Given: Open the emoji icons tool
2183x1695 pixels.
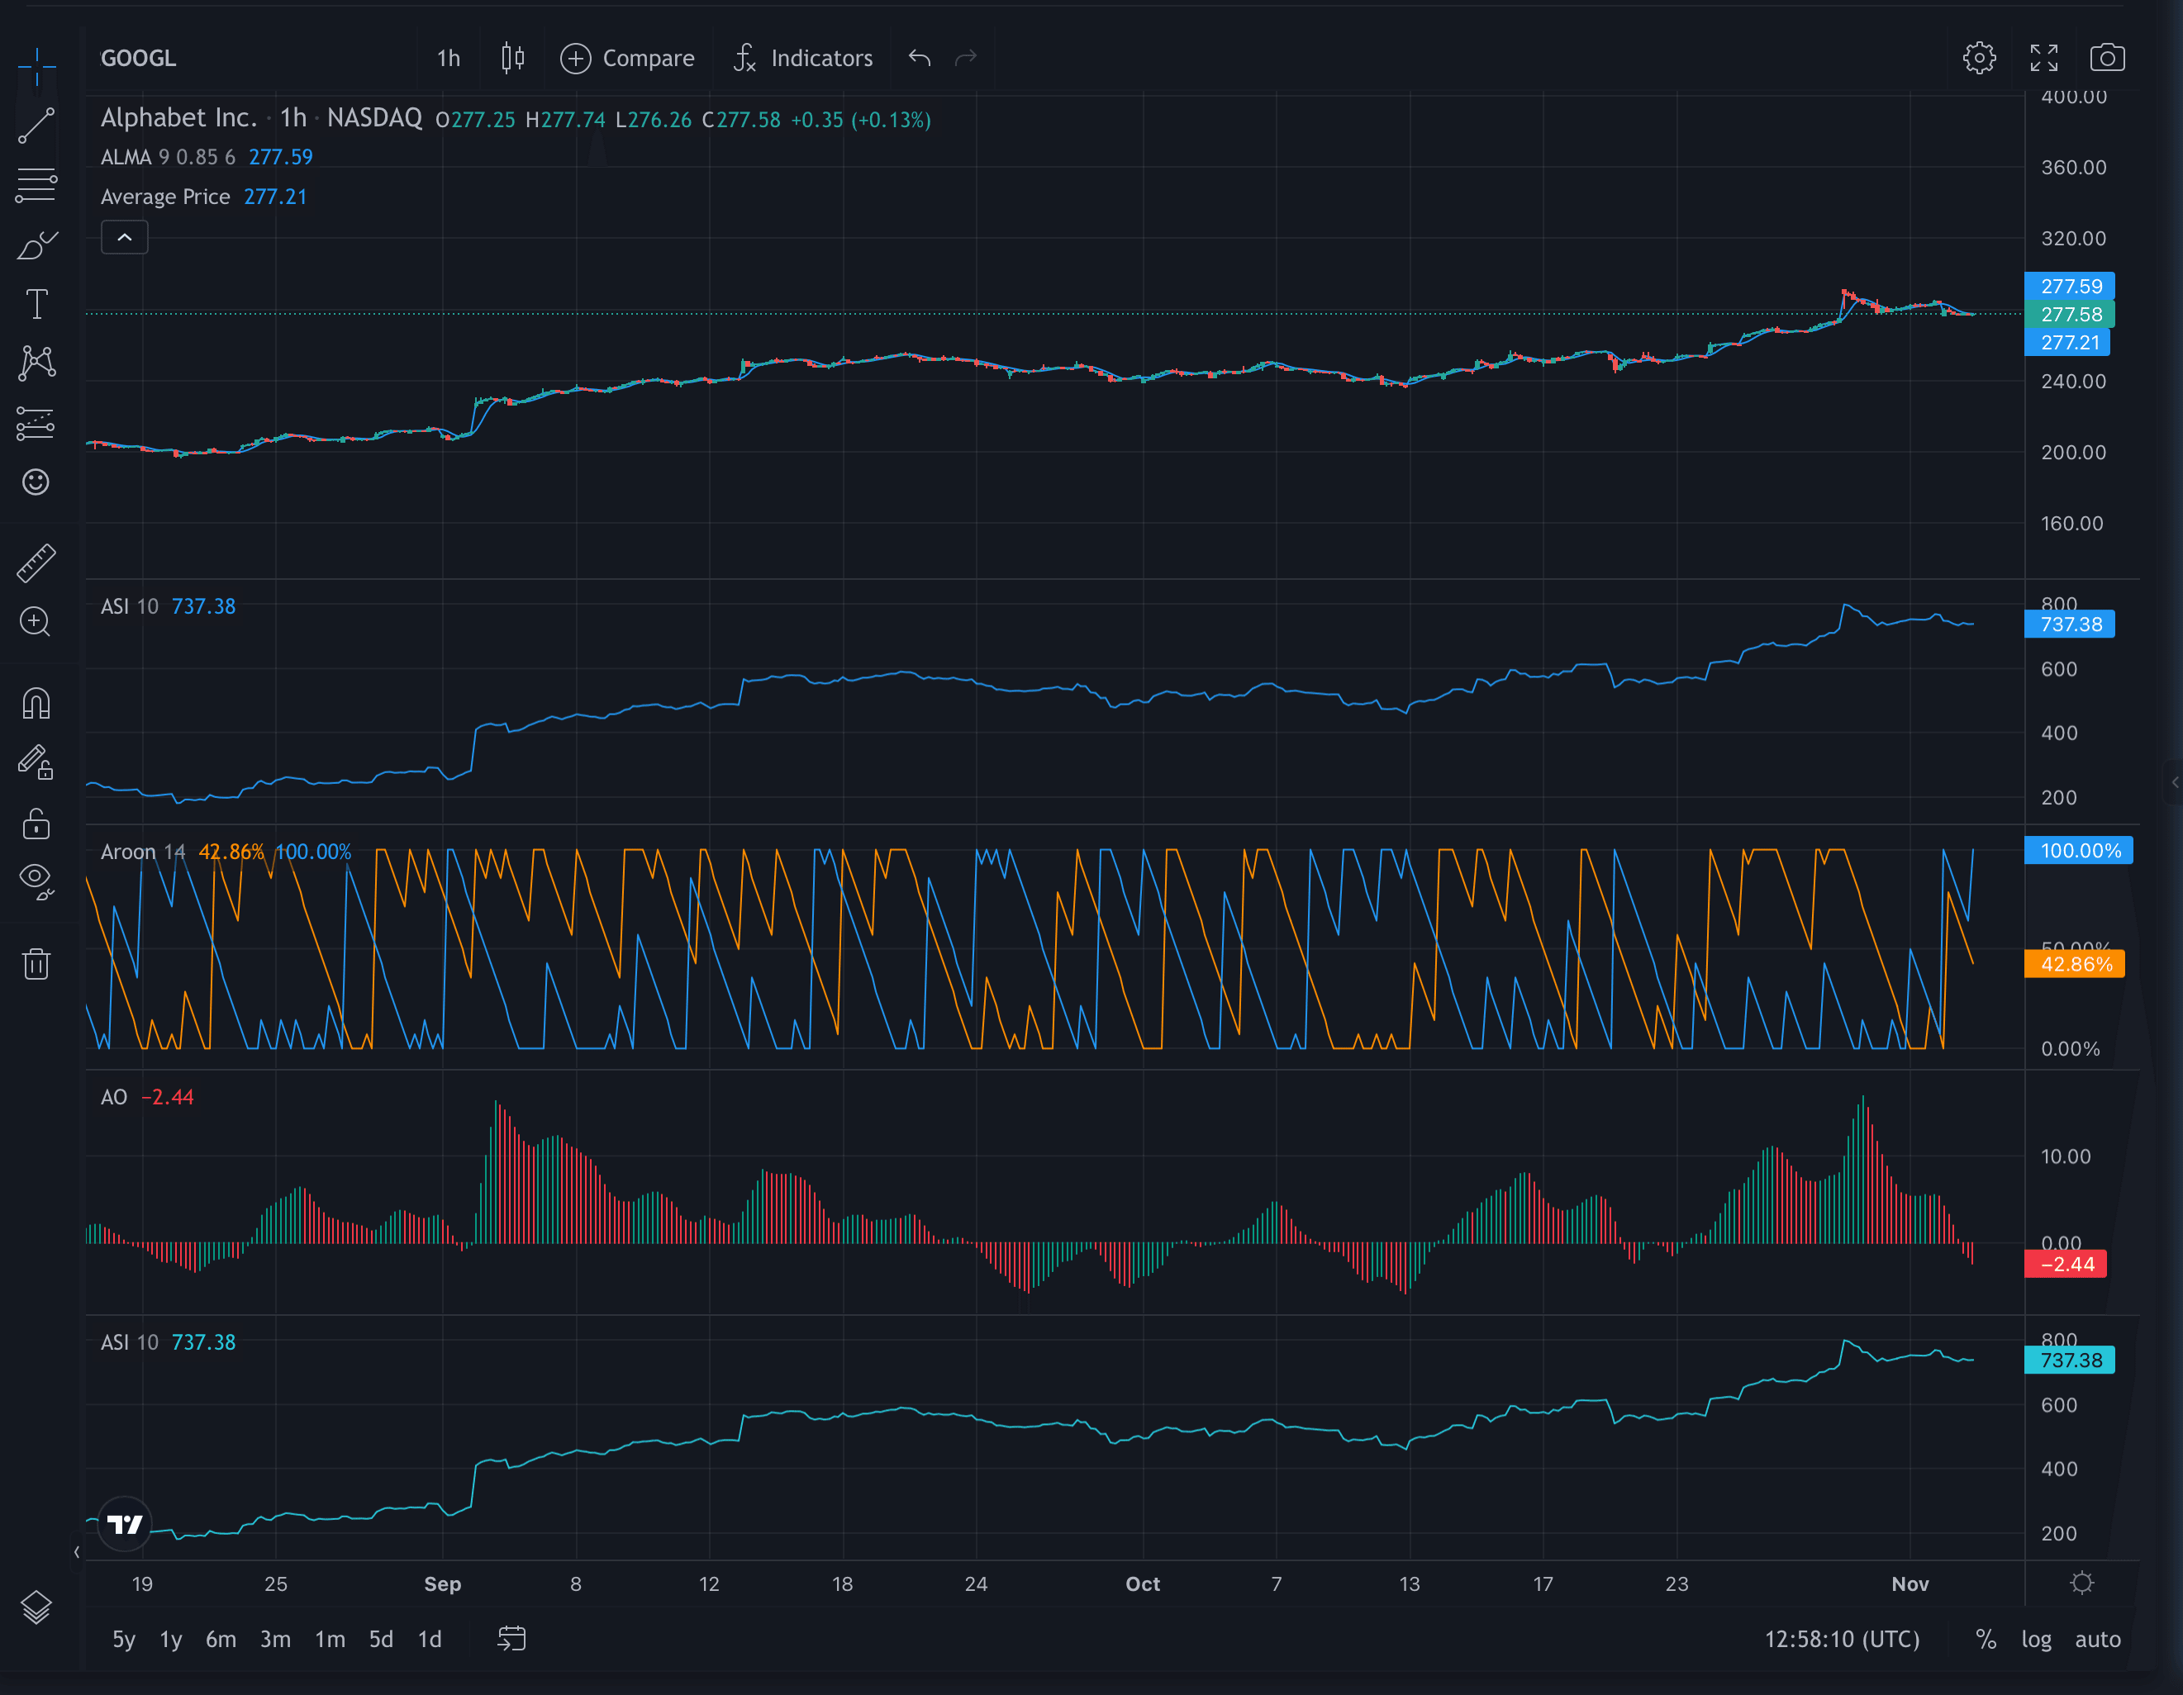Looking at the screenshot, I should click(x=36, y=482).
